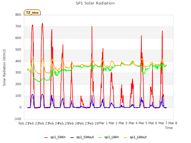The image size is (191, 143).
Task: Click the TZ_osu annotation label
Action: coord(32,13)
